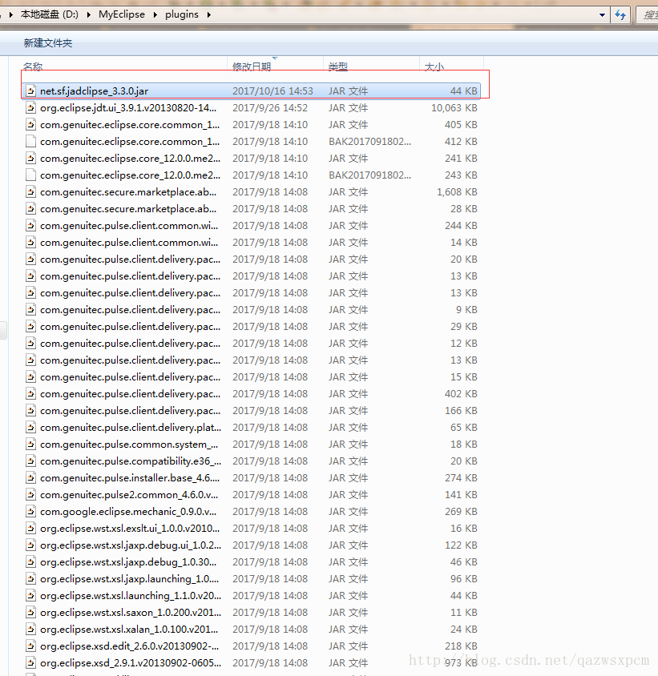Click the icon of com.google.eclipse.mechanic

(30, 511)
